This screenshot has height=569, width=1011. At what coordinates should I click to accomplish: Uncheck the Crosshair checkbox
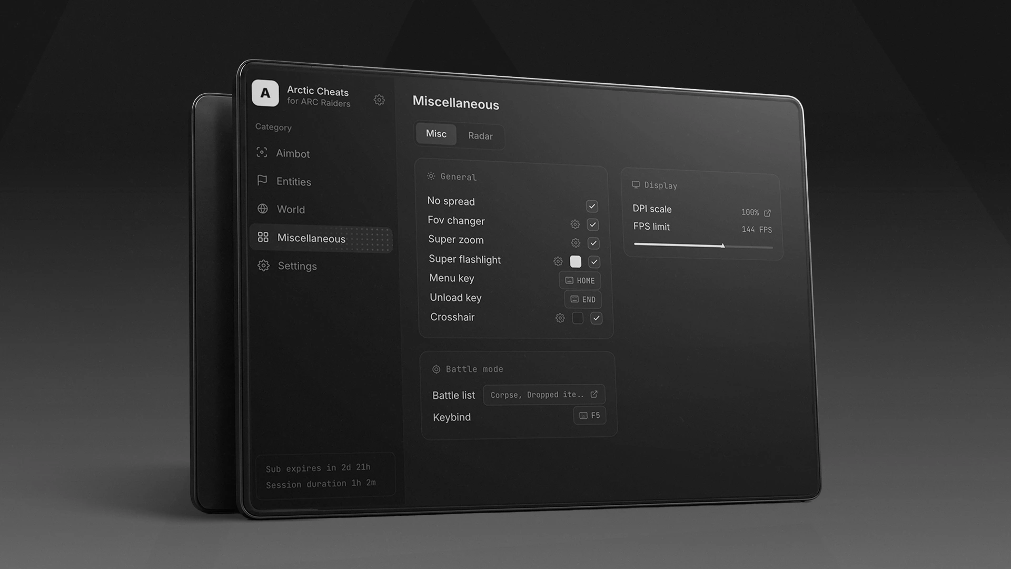[596, 318]
